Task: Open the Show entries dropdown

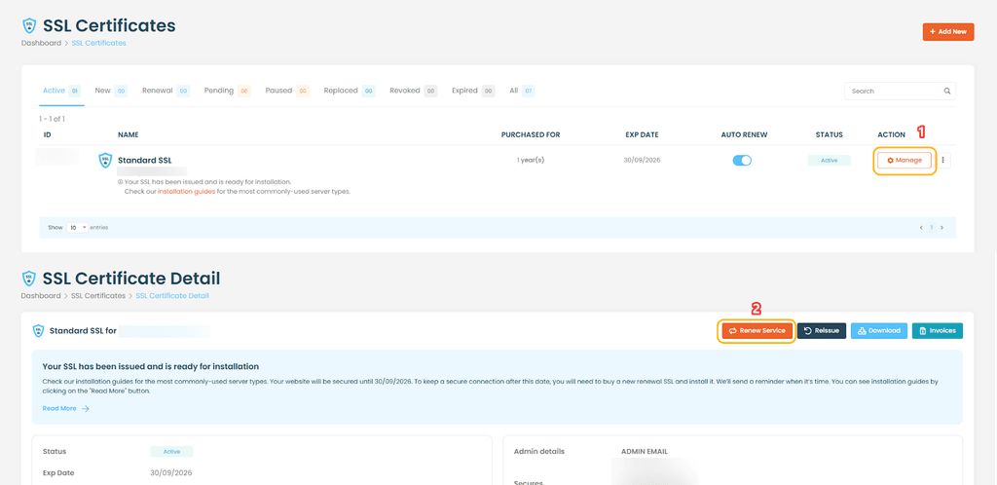Action: click(x=78, y=227)
